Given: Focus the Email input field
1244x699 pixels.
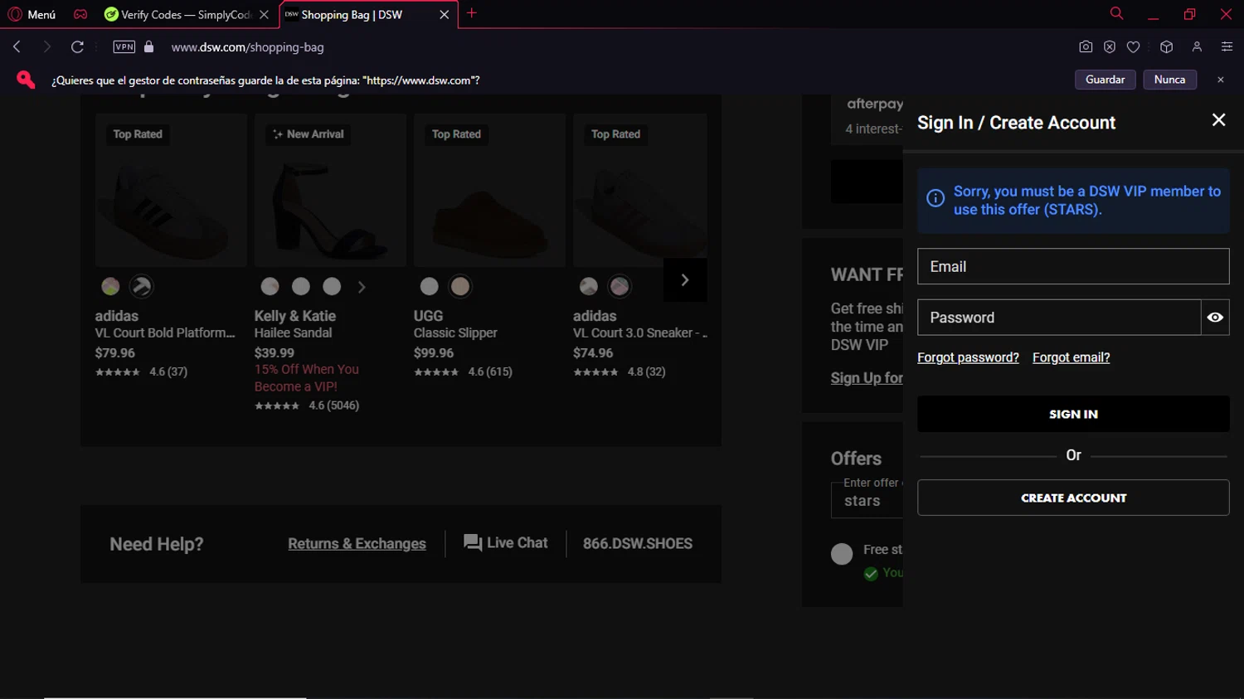Looking at the screenshot, I should pyautogui.click(x=1073, y=266).
